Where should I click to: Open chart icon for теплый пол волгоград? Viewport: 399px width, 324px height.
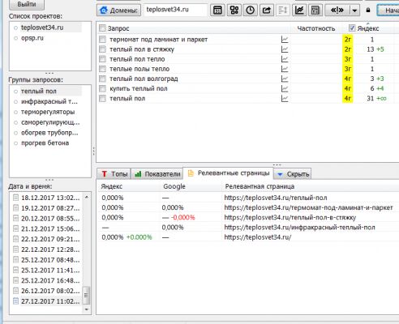[x=285, y=79]
